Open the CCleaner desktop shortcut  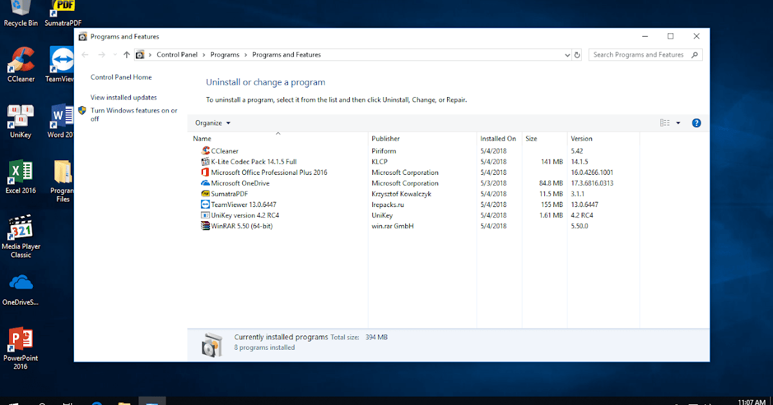tap(21, 64)
